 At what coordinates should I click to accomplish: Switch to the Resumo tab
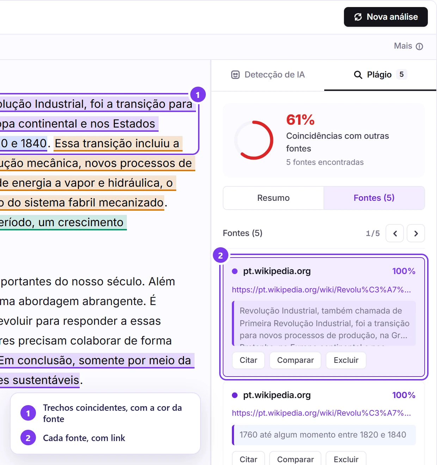[x=273, y=198]
